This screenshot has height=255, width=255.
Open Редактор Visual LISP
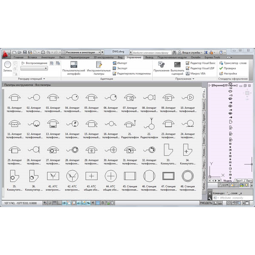[200, 68]
